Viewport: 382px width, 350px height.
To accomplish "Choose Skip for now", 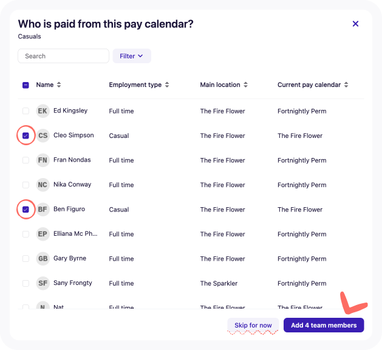I will tap(253, 325).
